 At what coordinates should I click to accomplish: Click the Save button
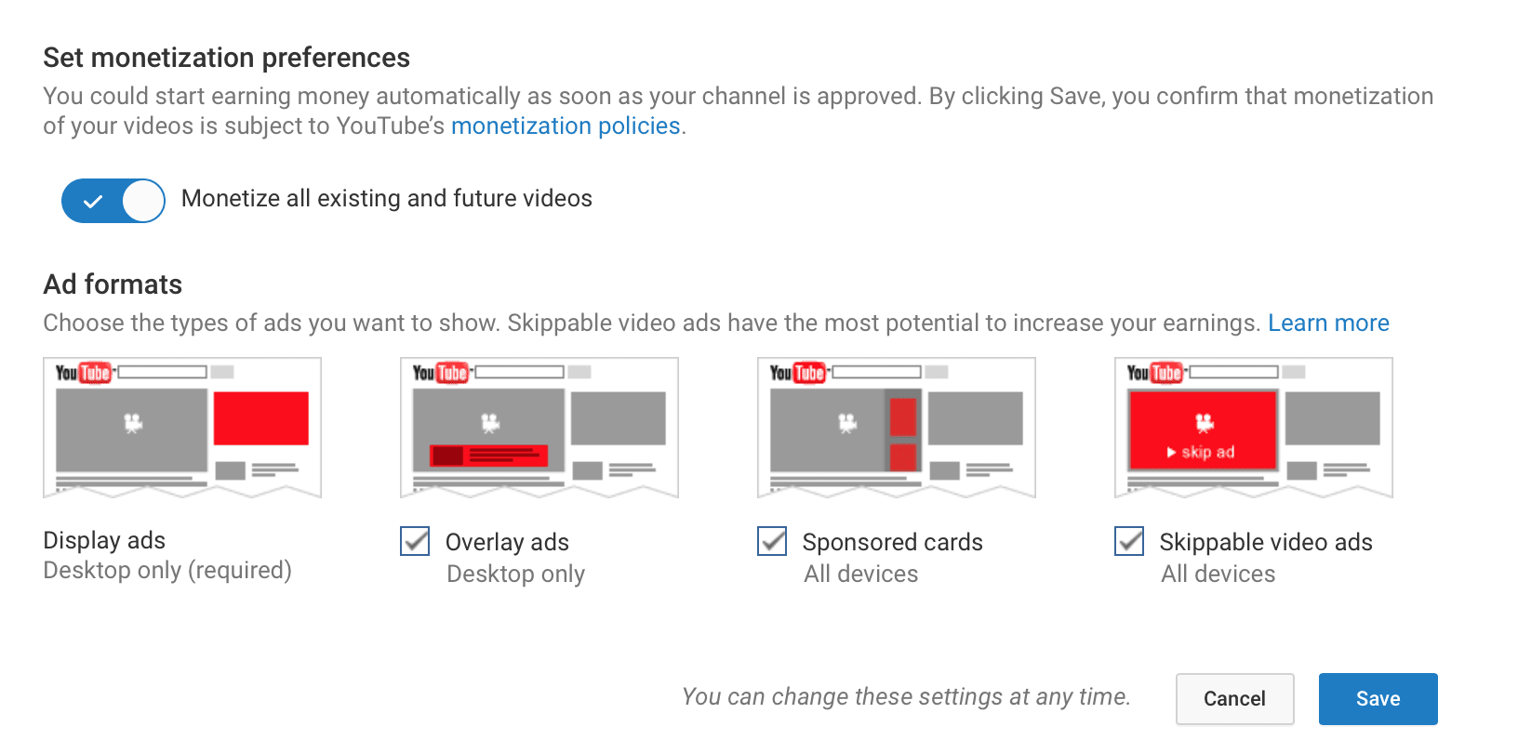1378,699
